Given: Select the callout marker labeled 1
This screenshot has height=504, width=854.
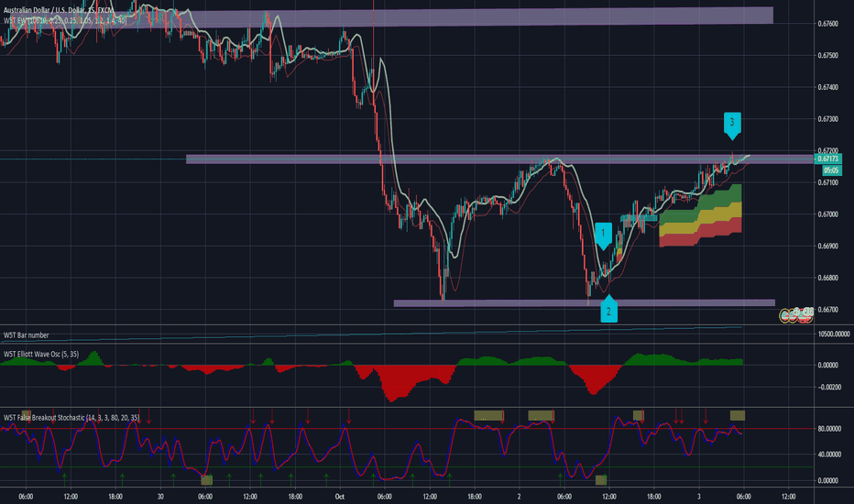Looking at the screenshot, I should pos(603,236).
